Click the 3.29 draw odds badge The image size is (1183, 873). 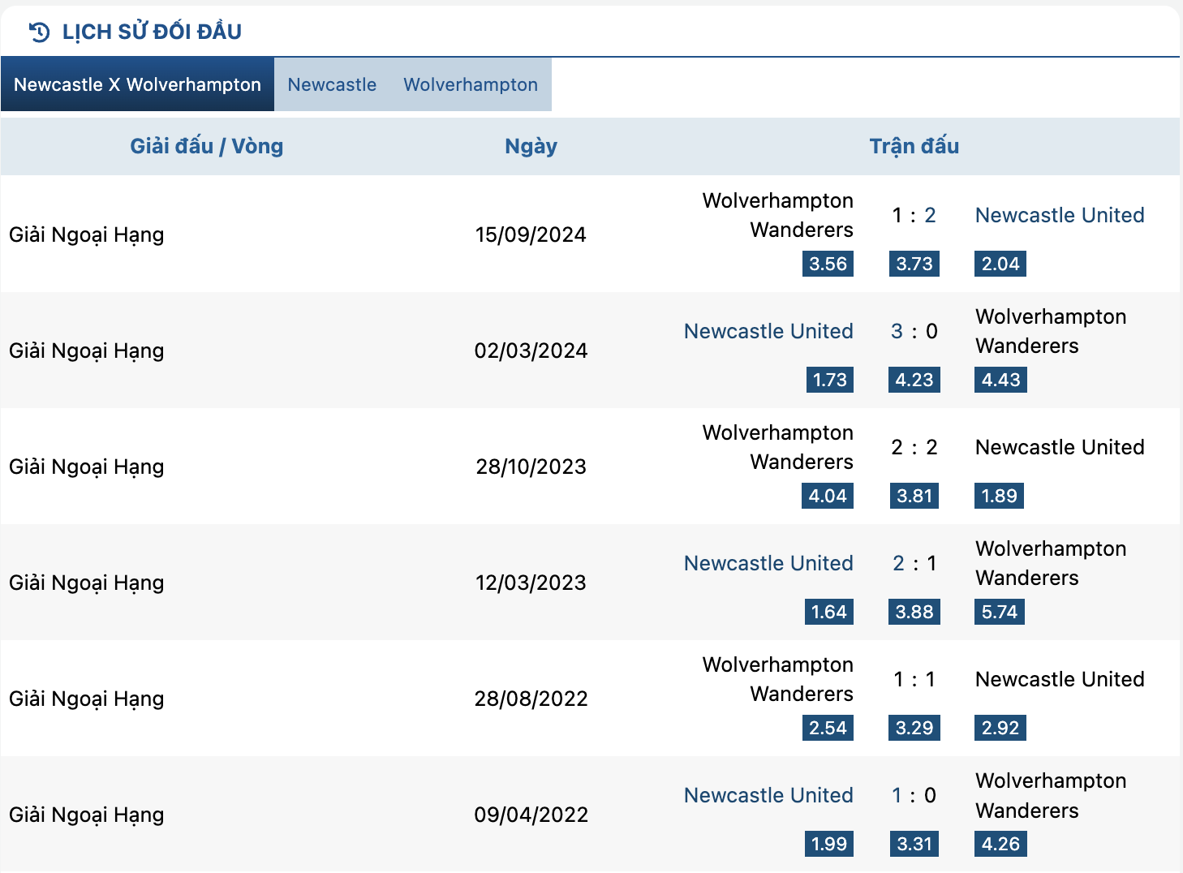[914, 728]
